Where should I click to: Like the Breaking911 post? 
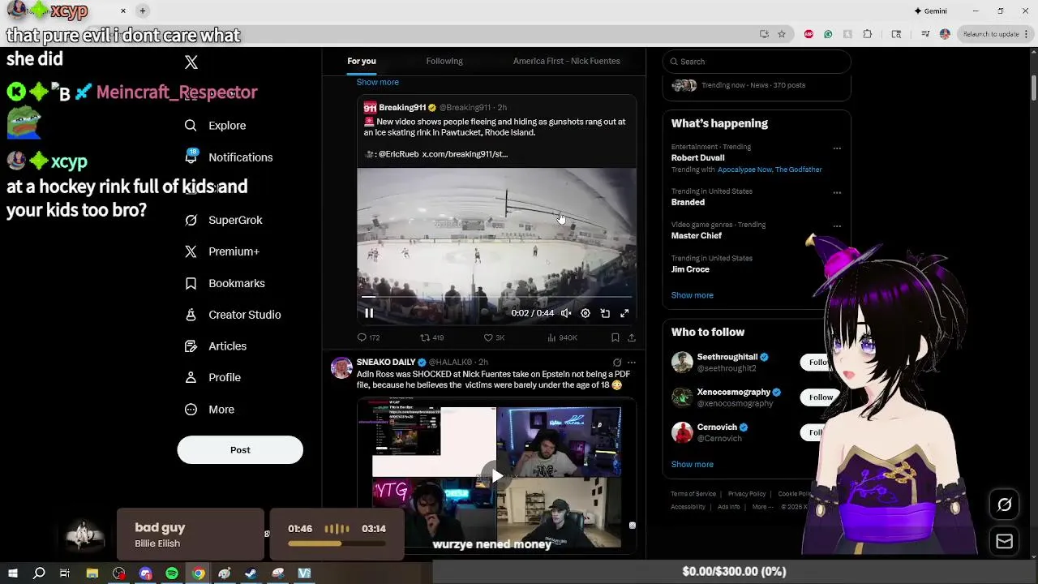pyautogui.click(x=494, y=337)
